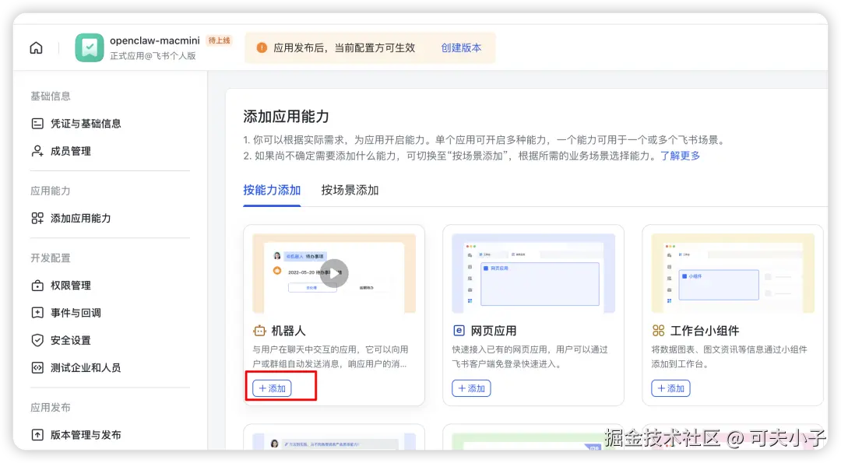Viewport: 841px width, 463px height.
Task: Play the 机器人 preview video
Action: click(334, 273)
